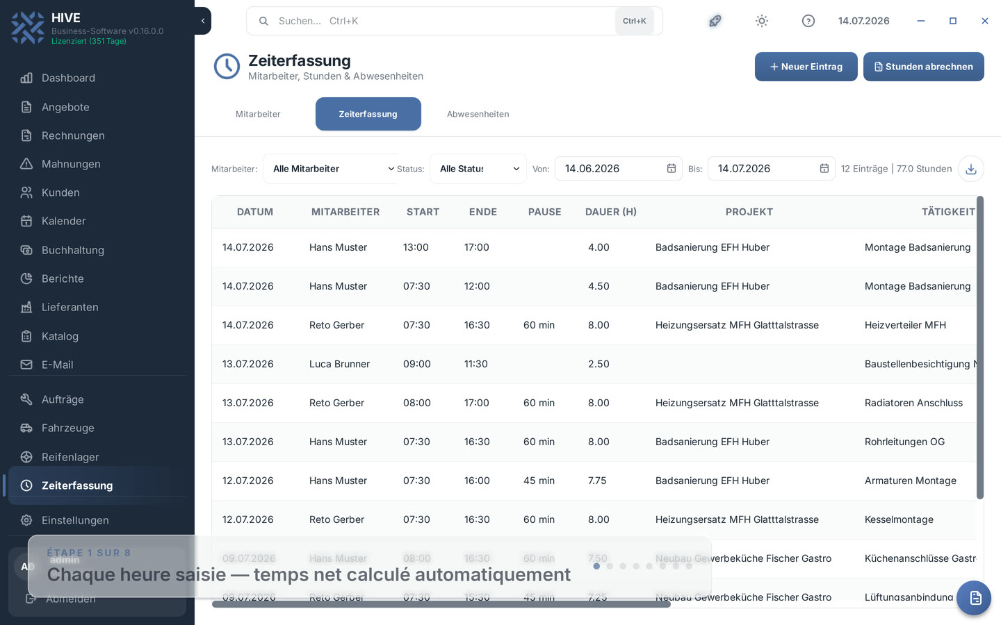
Task: Click the floating document button
Action: click(974, 598)
